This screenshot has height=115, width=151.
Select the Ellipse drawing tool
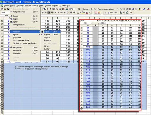click(x=127, y=9)
